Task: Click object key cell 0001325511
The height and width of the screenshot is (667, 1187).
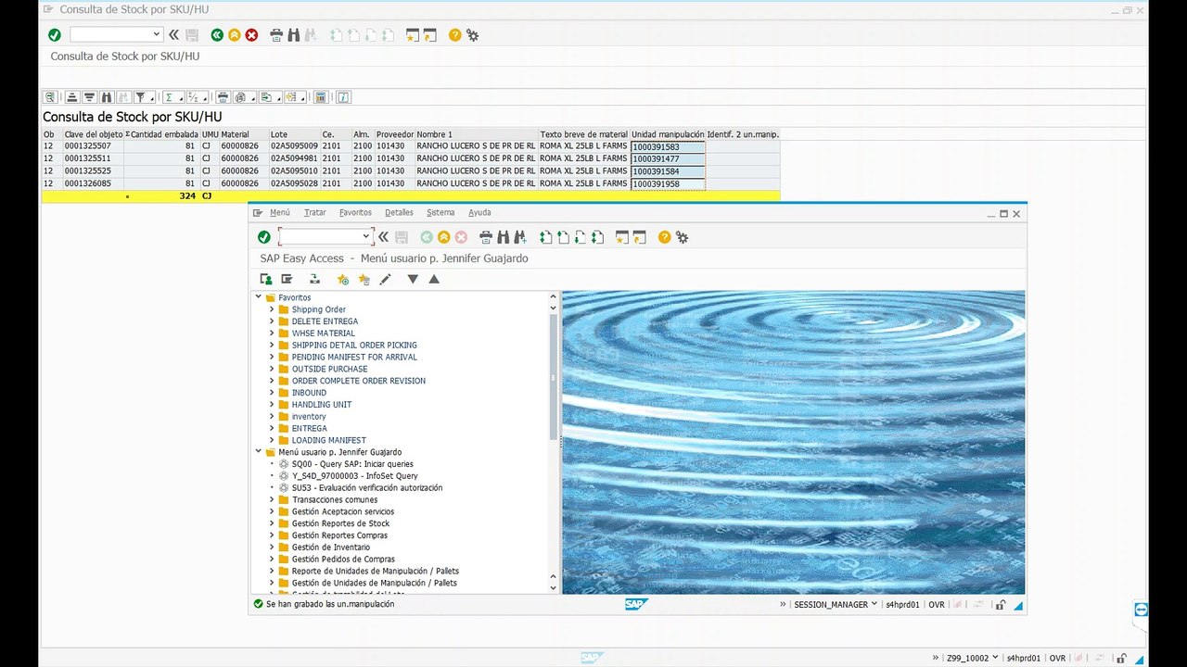Action: 93,159
